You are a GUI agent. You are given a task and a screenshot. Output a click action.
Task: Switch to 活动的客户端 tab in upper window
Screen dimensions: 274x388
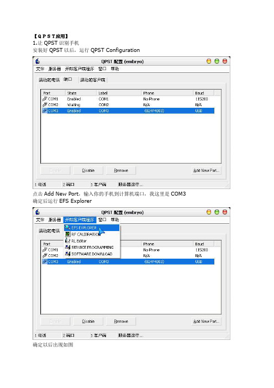point(92,80)
